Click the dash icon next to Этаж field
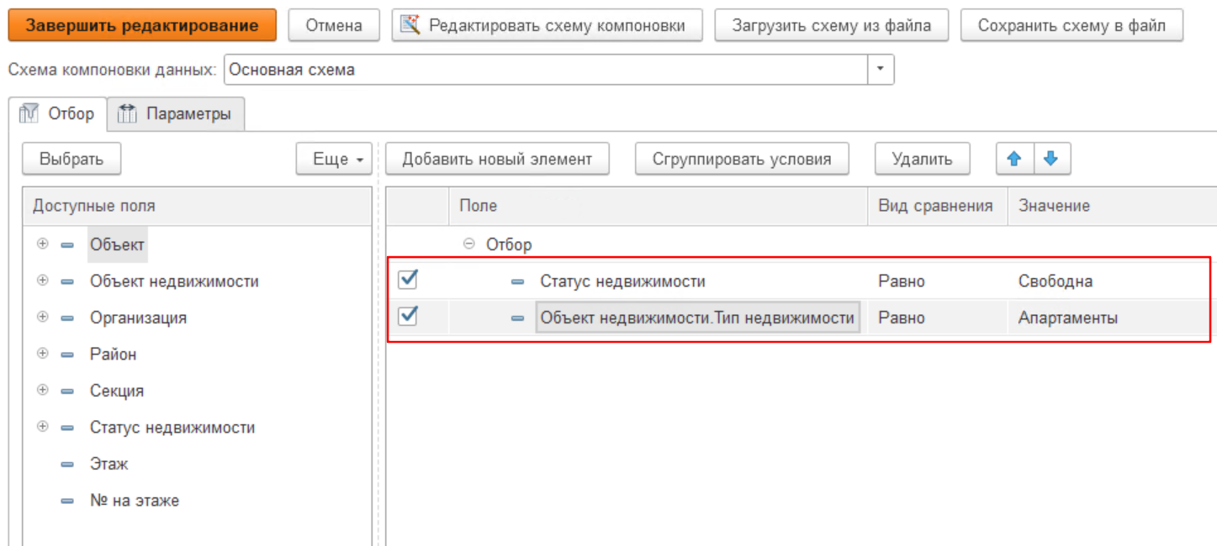Image resolution: width=1217 pixels, height=546 pixels. (67, 465)
